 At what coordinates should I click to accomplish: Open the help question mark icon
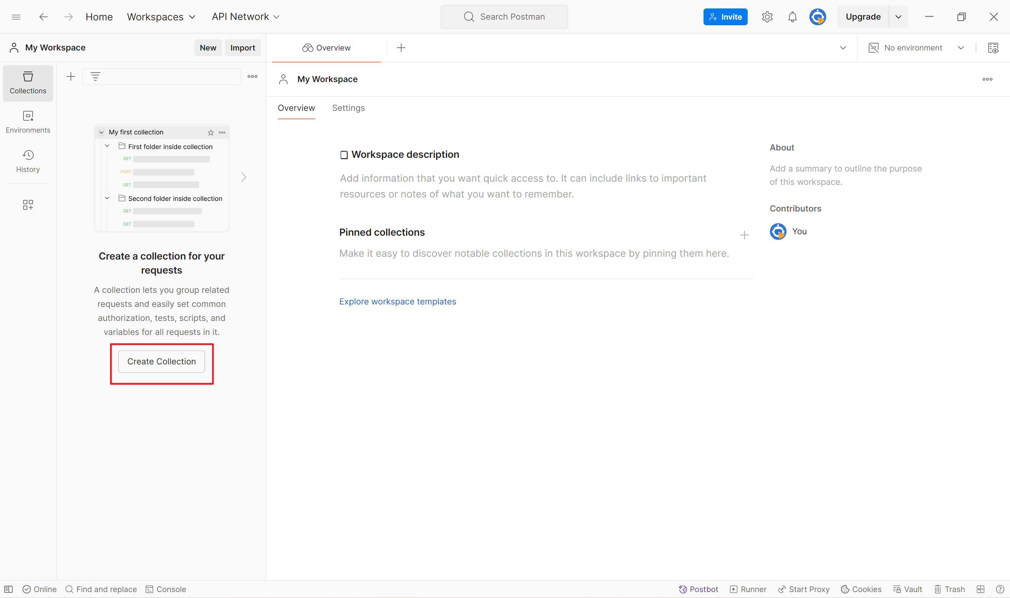(x=1000, y=589)
